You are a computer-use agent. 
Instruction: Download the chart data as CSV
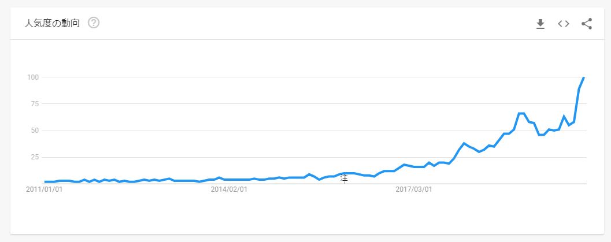pos(540,24)
